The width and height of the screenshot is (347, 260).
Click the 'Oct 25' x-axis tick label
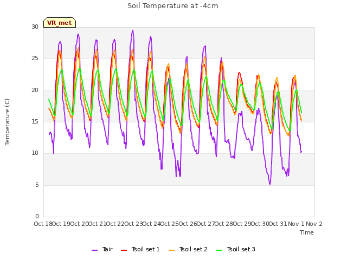(x=169, y=224)
